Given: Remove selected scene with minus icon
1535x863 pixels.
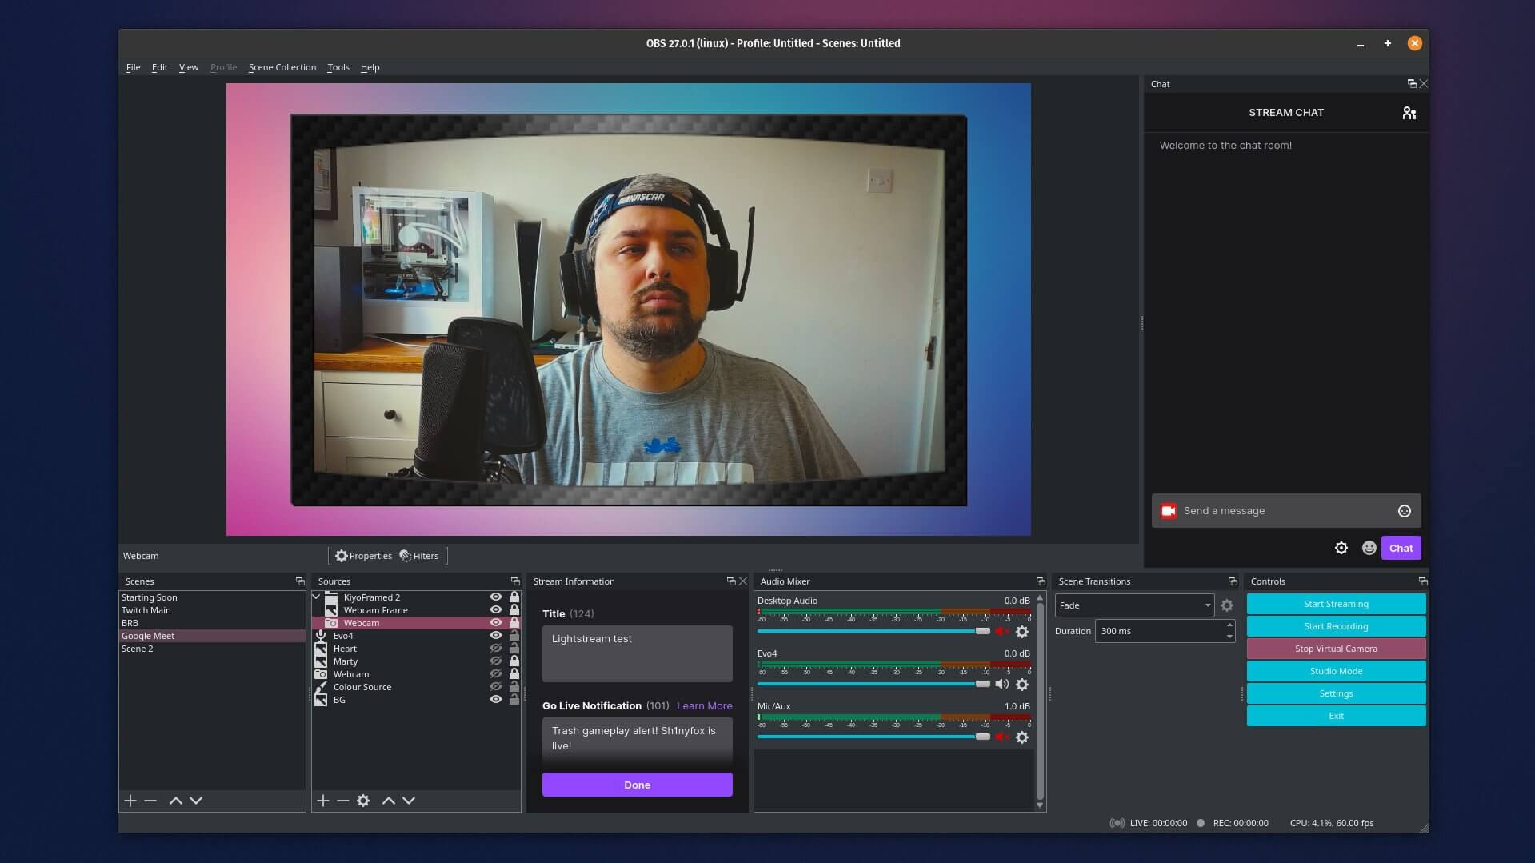Looking at the screenshot, I should (150, 801).
